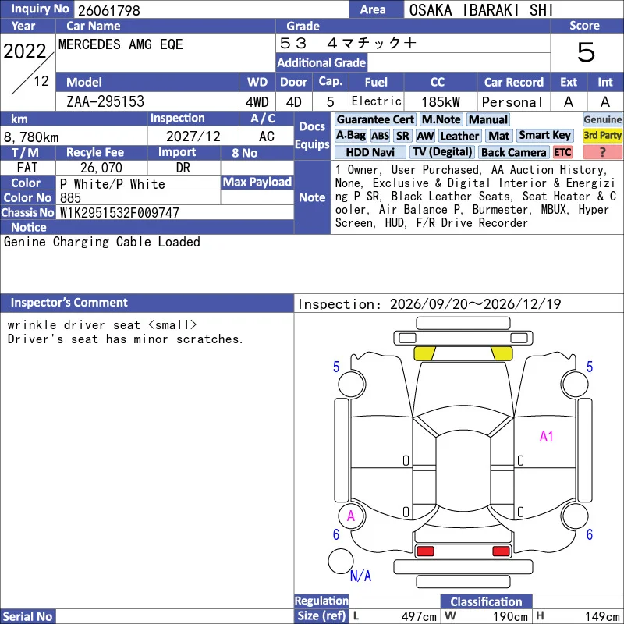Select the Genuine label tag

point(602,119)
